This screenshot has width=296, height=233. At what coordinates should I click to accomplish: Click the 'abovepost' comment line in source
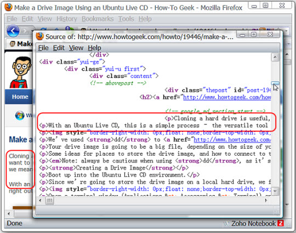118,83
